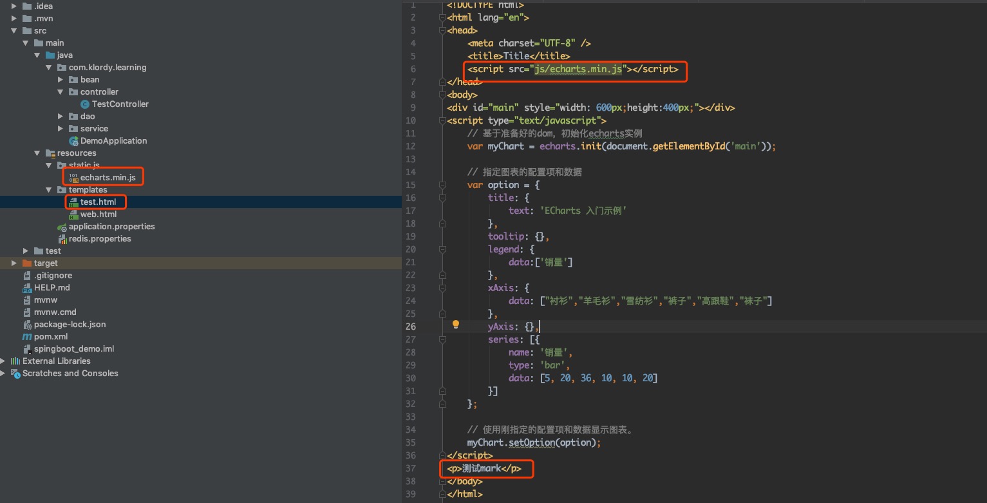Click the com.klordy.learning package icon
Viewport: 987px width, 503px height.
62,68
